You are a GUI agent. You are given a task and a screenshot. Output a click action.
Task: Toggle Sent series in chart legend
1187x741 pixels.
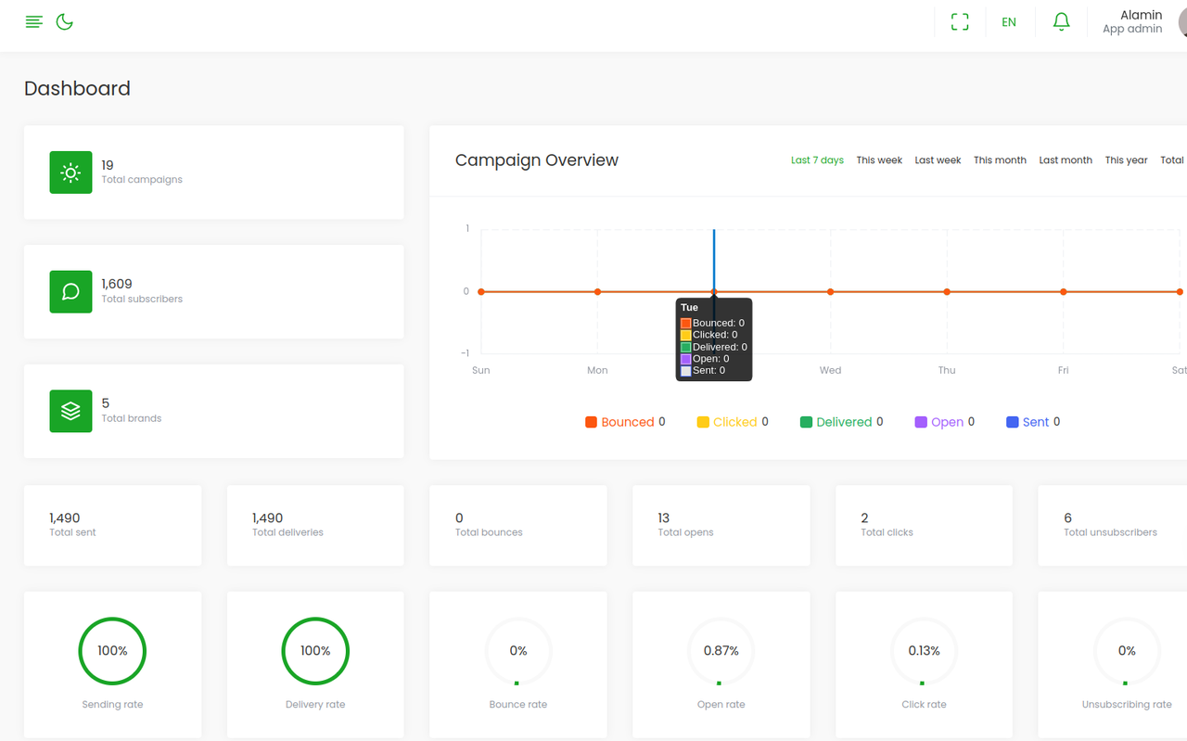(1033, 422)
